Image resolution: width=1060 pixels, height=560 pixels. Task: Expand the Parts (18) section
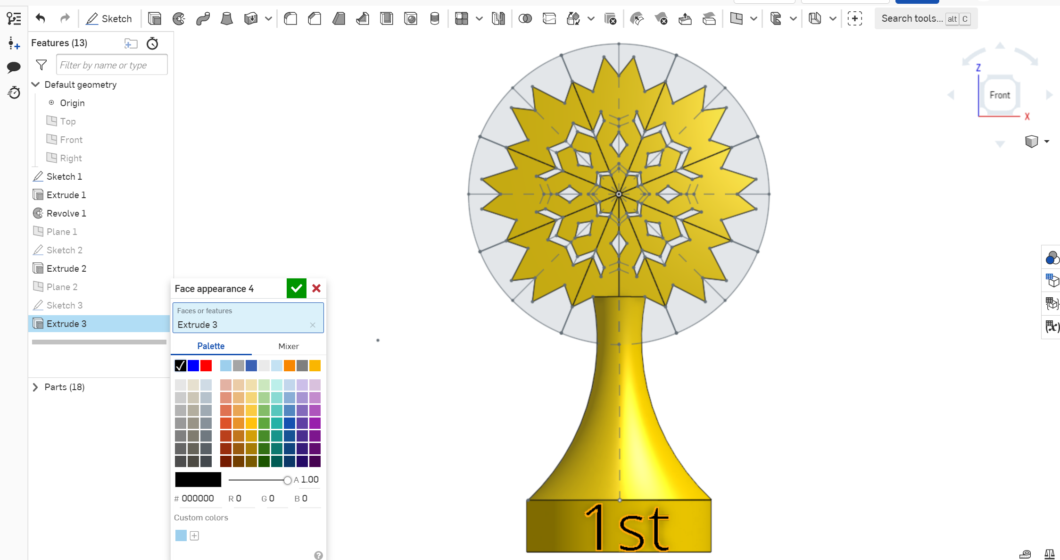point(36,387)
